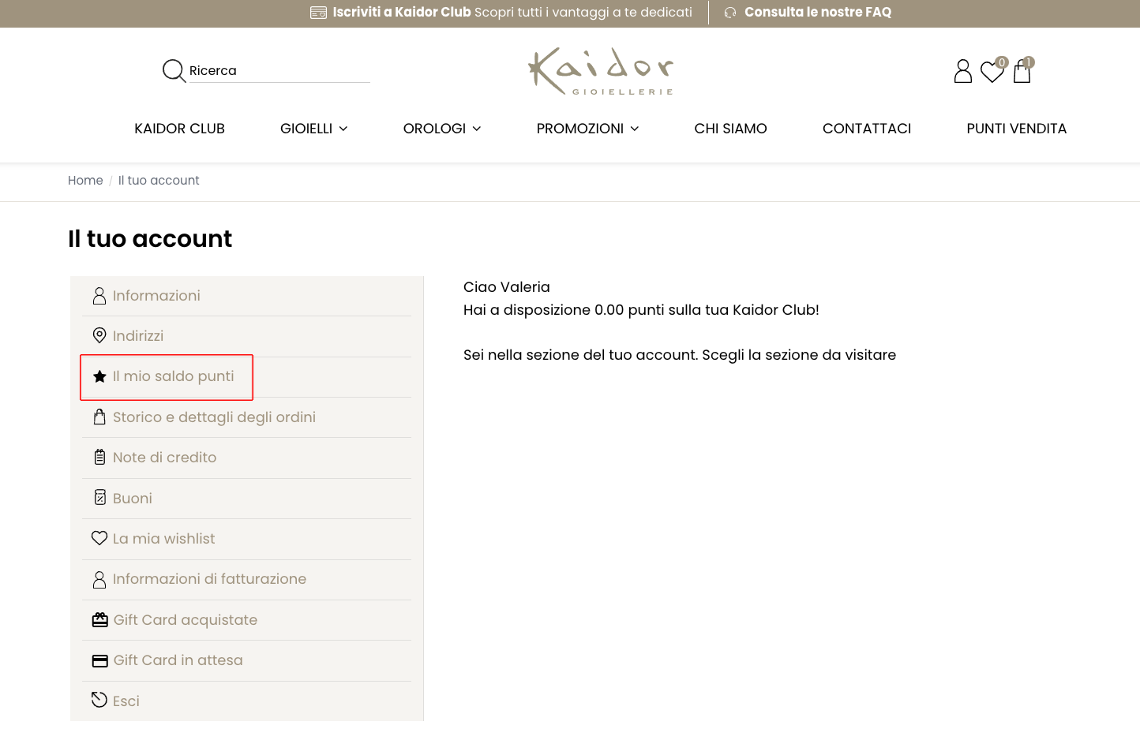Open the shopping bag cart icon

1022,72
